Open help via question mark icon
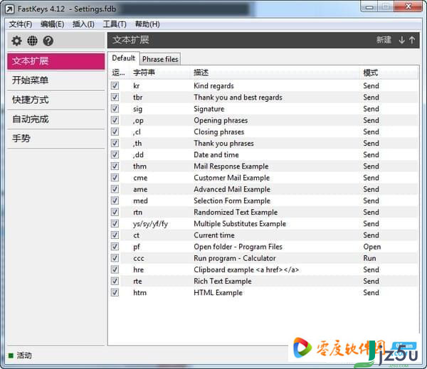 point(48,41)
